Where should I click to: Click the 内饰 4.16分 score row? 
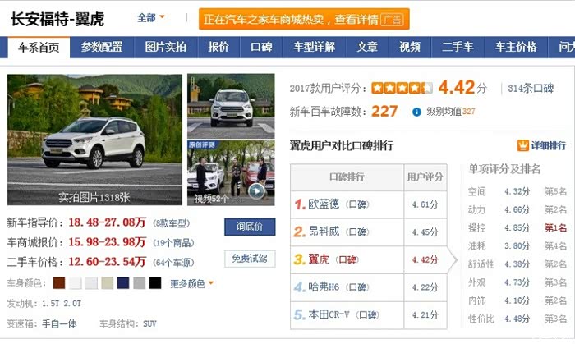(x=517, y=300)
